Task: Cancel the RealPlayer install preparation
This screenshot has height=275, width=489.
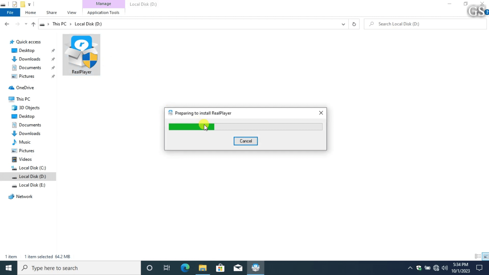Action: coord(246,141)
